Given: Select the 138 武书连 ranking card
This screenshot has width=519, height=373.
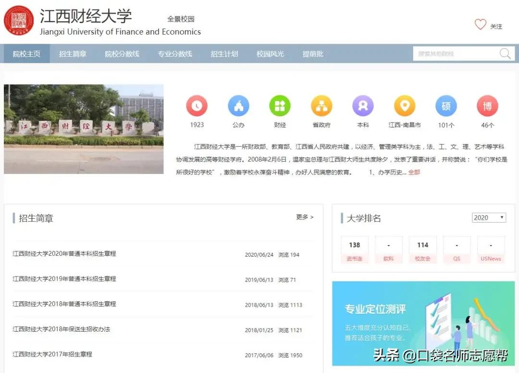Looking at the screenshot, I should [x=355, y=249].
